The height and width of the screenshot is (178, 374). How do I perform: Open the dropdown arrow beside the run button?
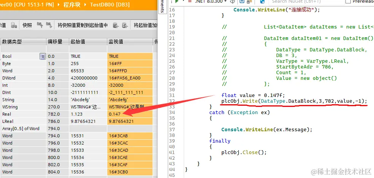point(183,1)
